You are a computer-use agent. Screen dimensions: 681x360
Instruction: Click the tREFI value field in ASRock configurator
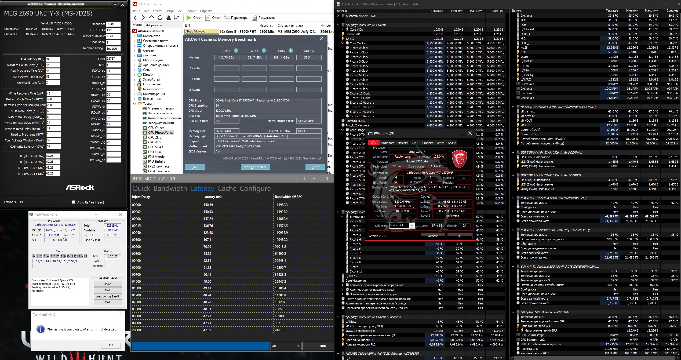(114, 59)
